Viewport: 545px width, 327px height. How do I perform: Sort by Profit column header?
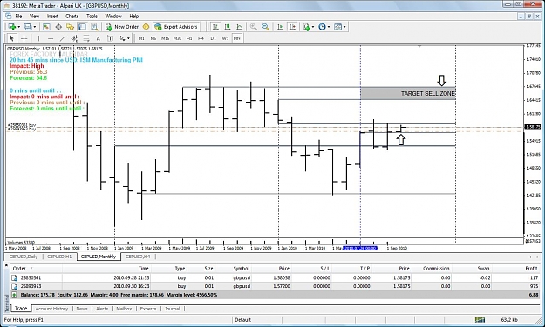click(531, 269)
